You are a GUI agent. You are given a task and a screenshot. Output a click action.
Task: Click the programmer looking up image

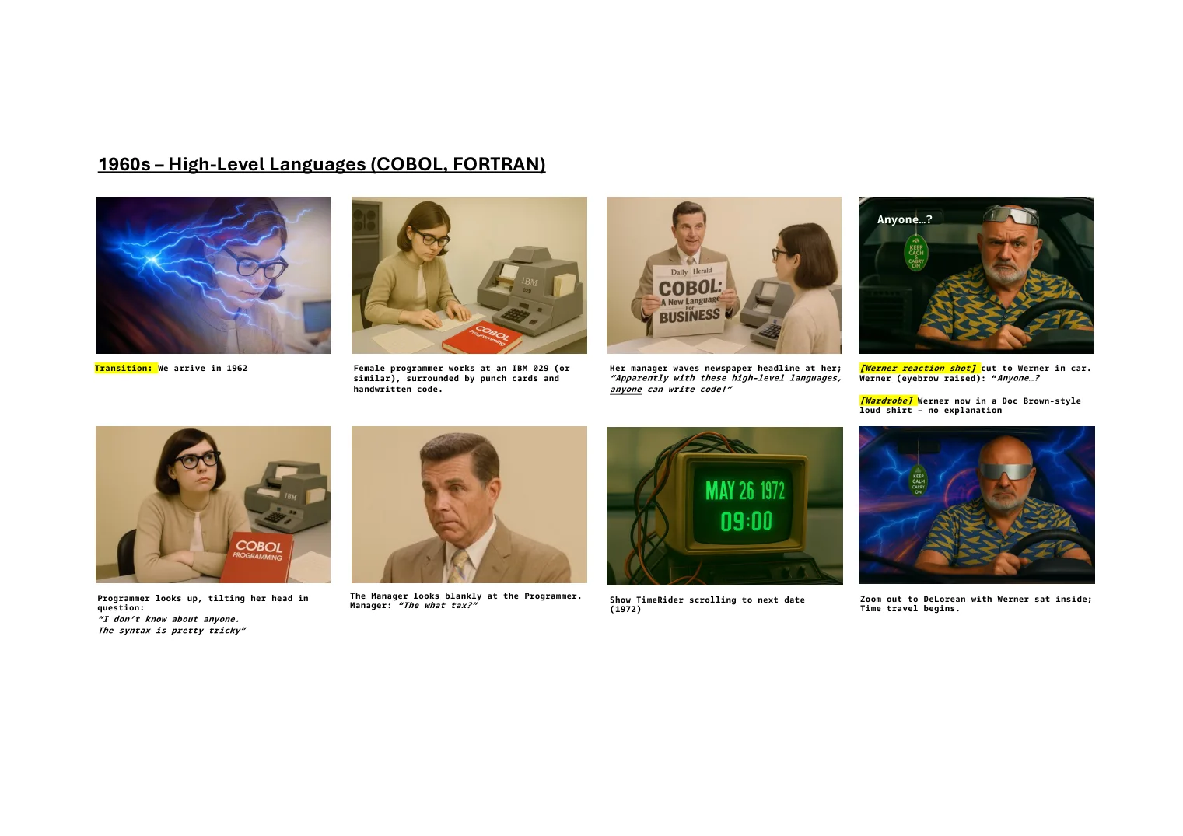[x=213, y=505]
